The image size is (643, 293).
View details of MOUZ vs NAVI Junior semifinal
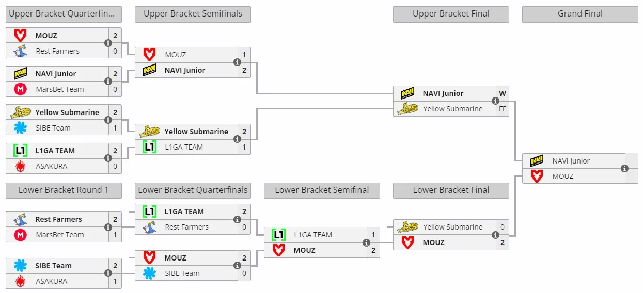[x=237, y=62]
